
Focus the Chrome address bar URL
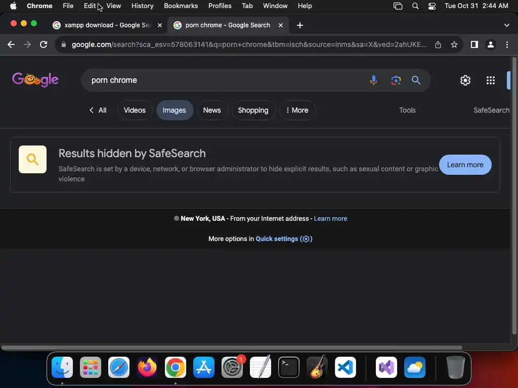click(249, 44)
